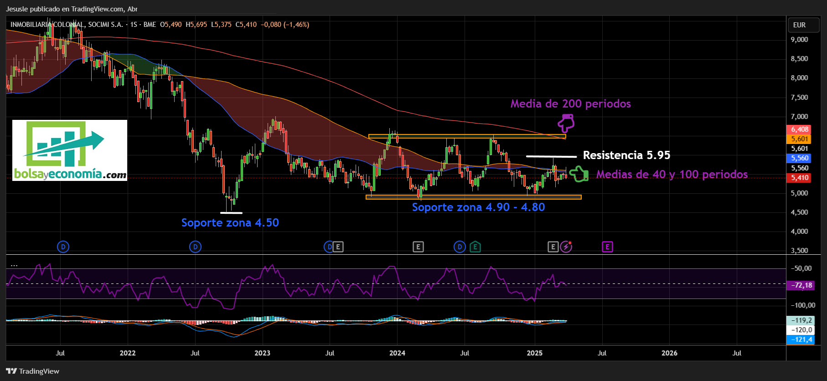The width and height of the screenshot is (827, 381).
Task: Click the TradingView logo link
Action: [x=33, y=371]
